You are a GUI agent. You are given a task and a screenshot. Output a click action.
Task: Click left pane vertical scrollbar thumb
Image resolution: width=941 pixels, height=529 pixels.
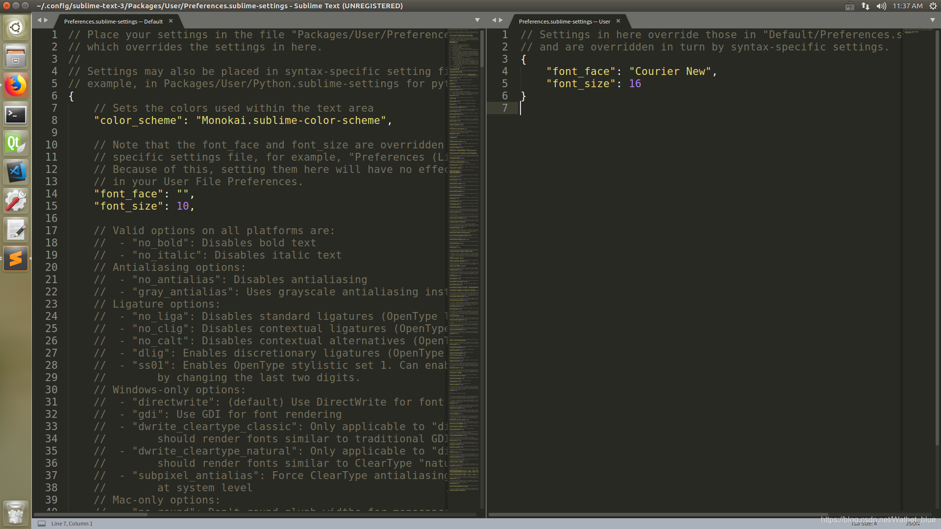482,48
